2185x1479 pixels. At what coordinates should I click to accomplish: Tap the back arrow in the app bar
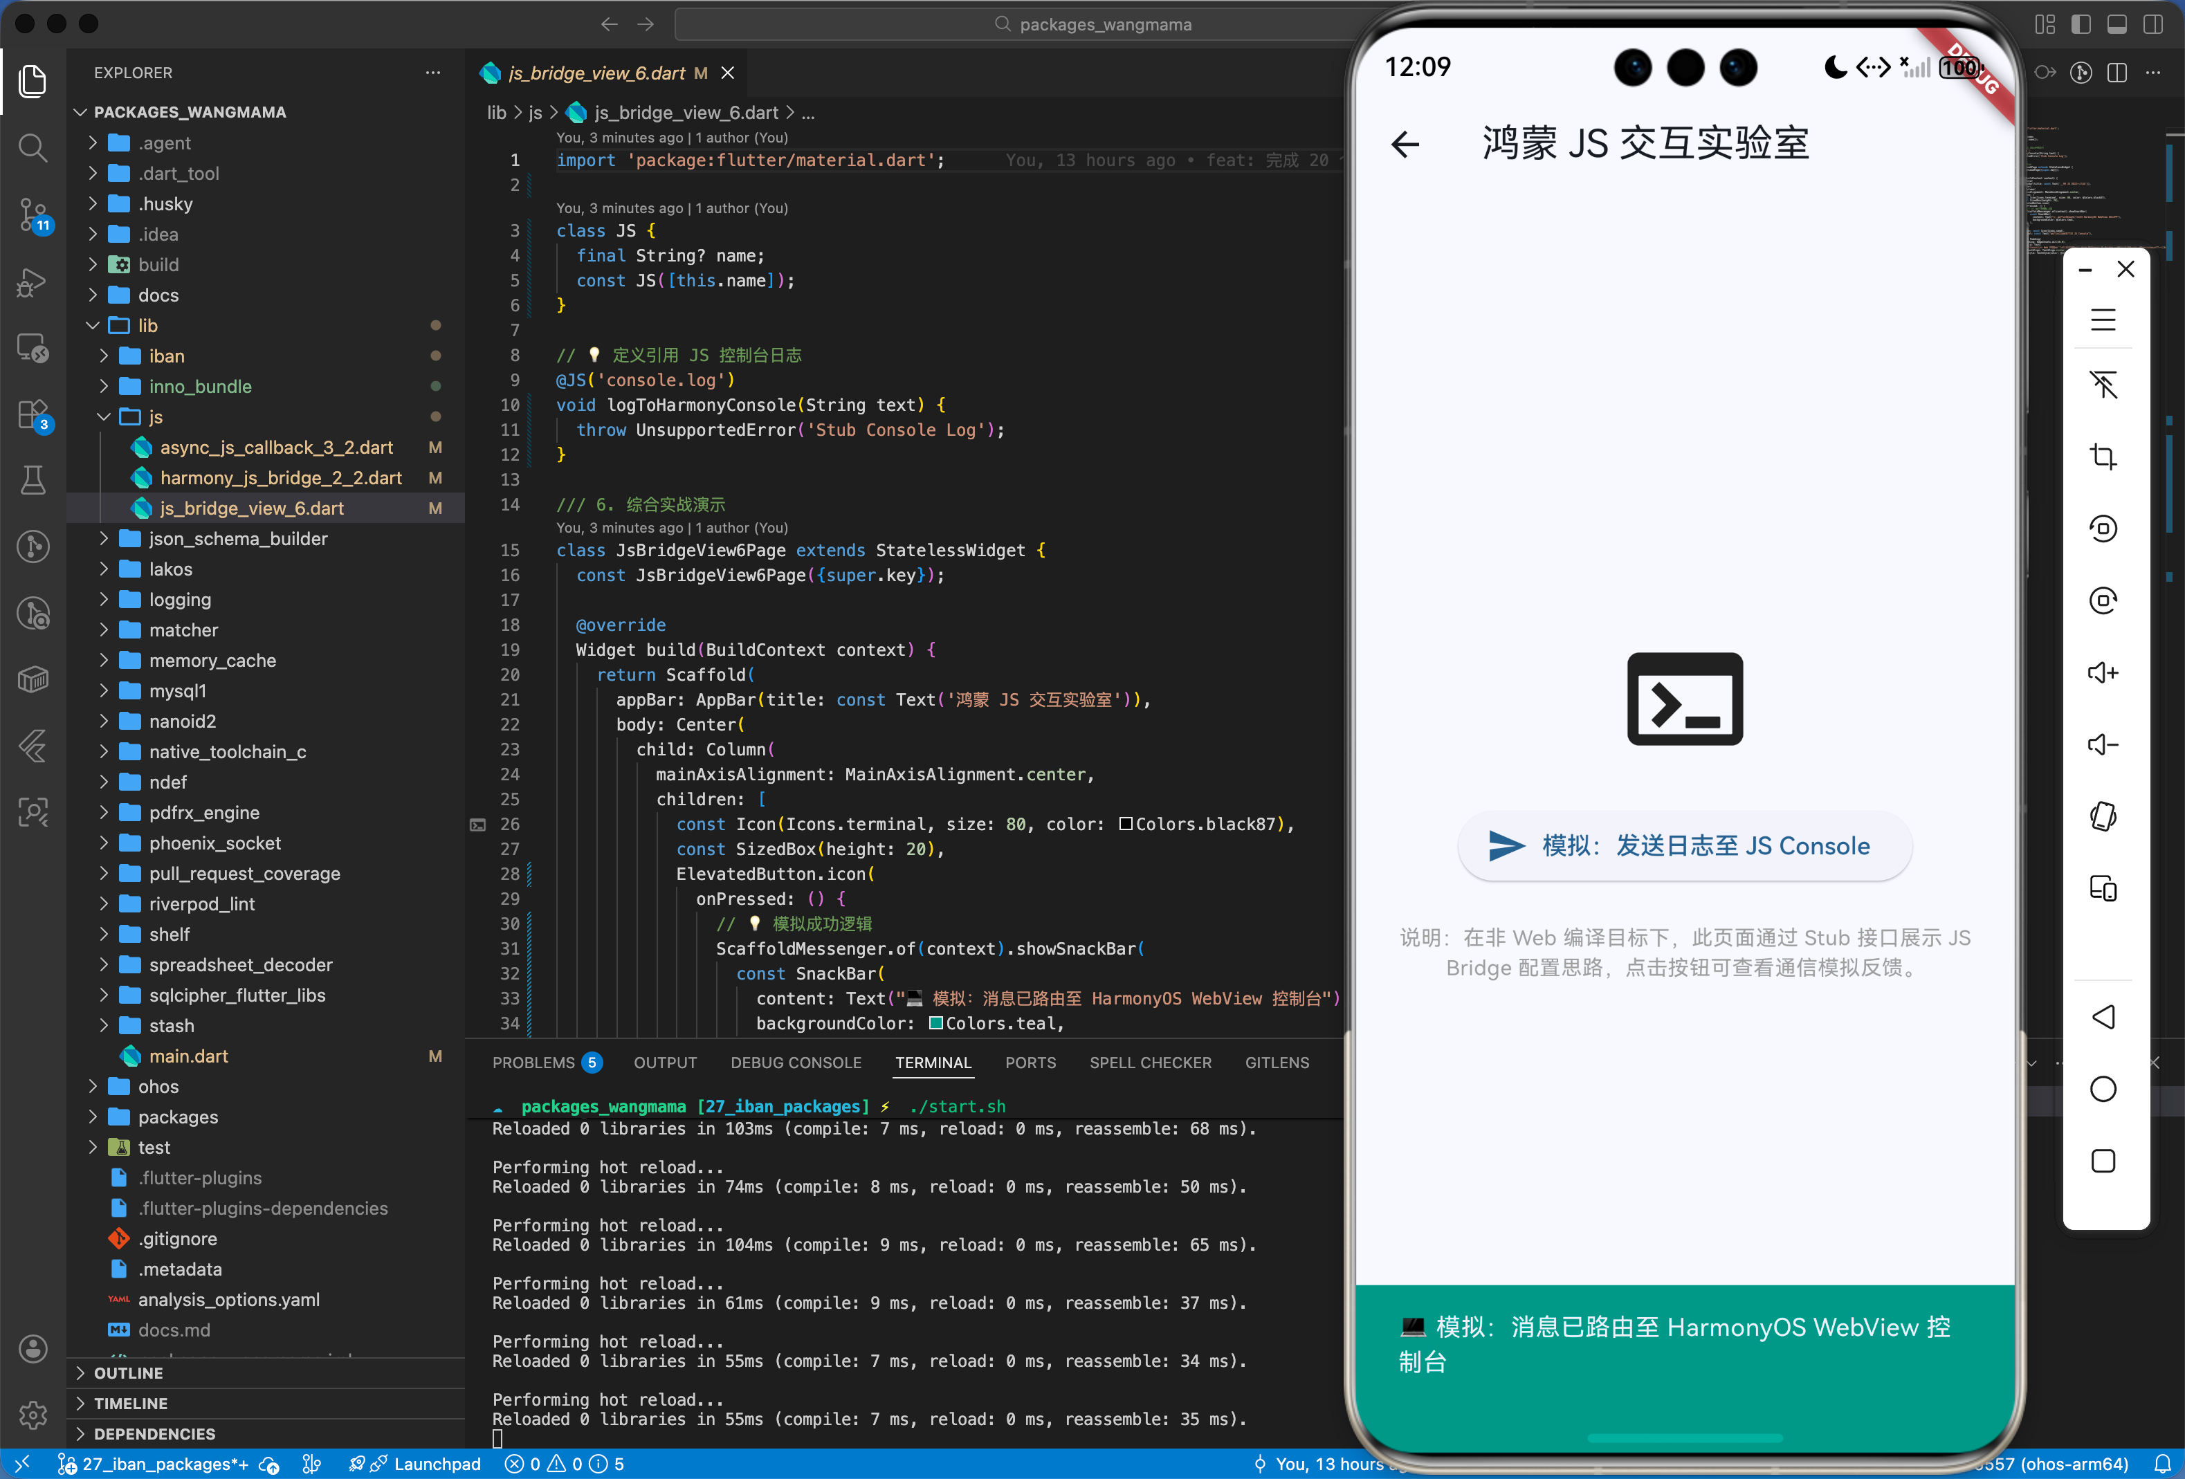click(1405, 144)
